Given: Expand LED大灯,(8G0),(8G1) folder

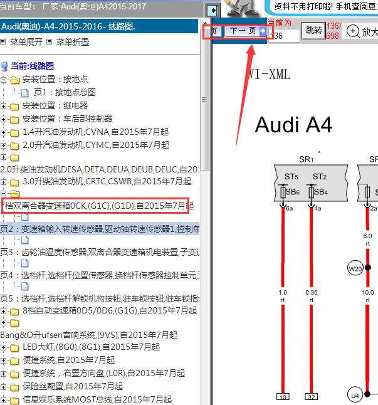Looking at the screenshot, I should click(4, 348).
